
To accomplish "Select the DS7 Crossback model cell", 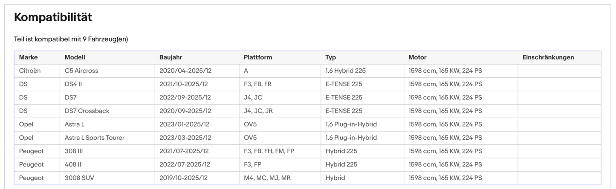I will [87, 111].
